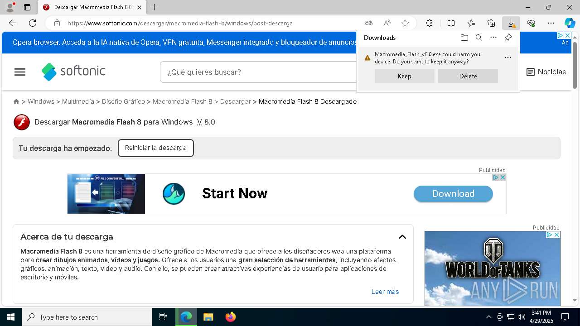Image resolution: width=580 pixels, height=326 pixels.
Task: Open Browser essentials heart icon
Action: click(x=531, y=23)
